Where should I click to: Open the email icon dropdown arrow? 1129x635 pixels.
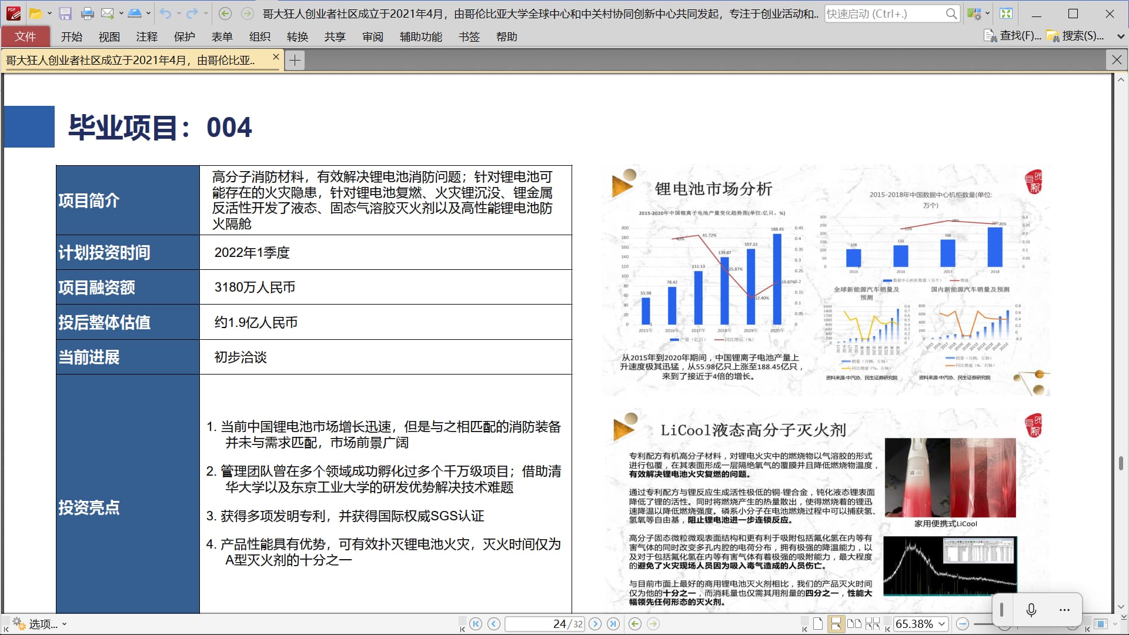click(121, 14)
